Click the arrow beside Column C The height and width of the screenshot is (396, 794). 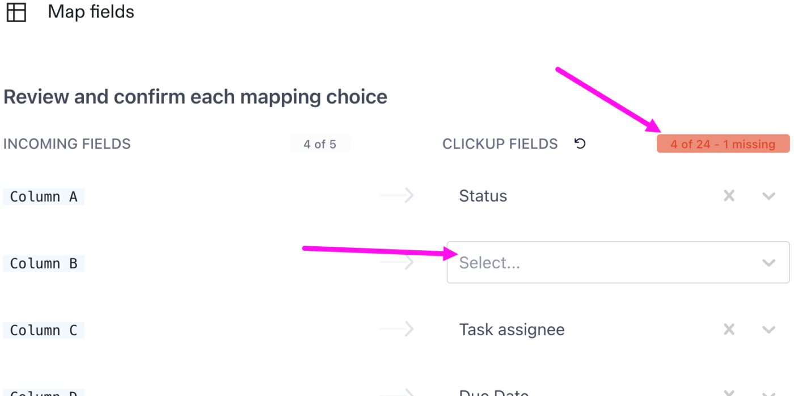coord(397,329)
